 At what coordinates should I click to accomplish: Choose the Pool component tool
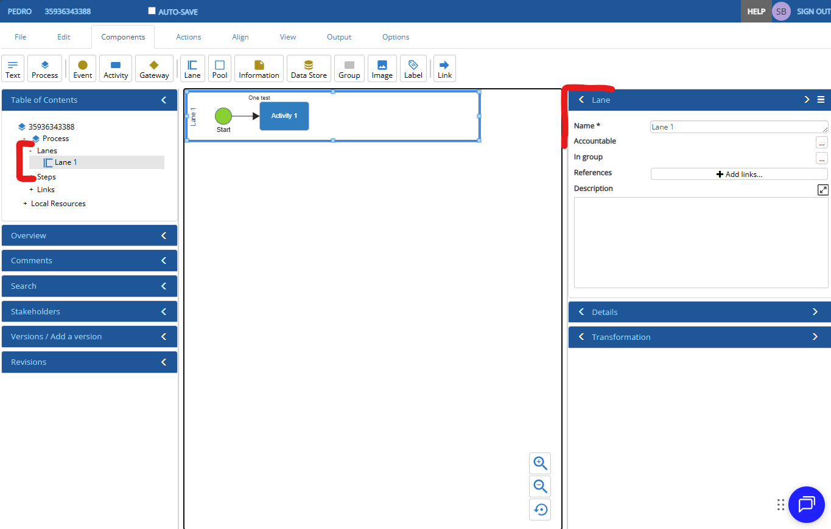[219, 68]
